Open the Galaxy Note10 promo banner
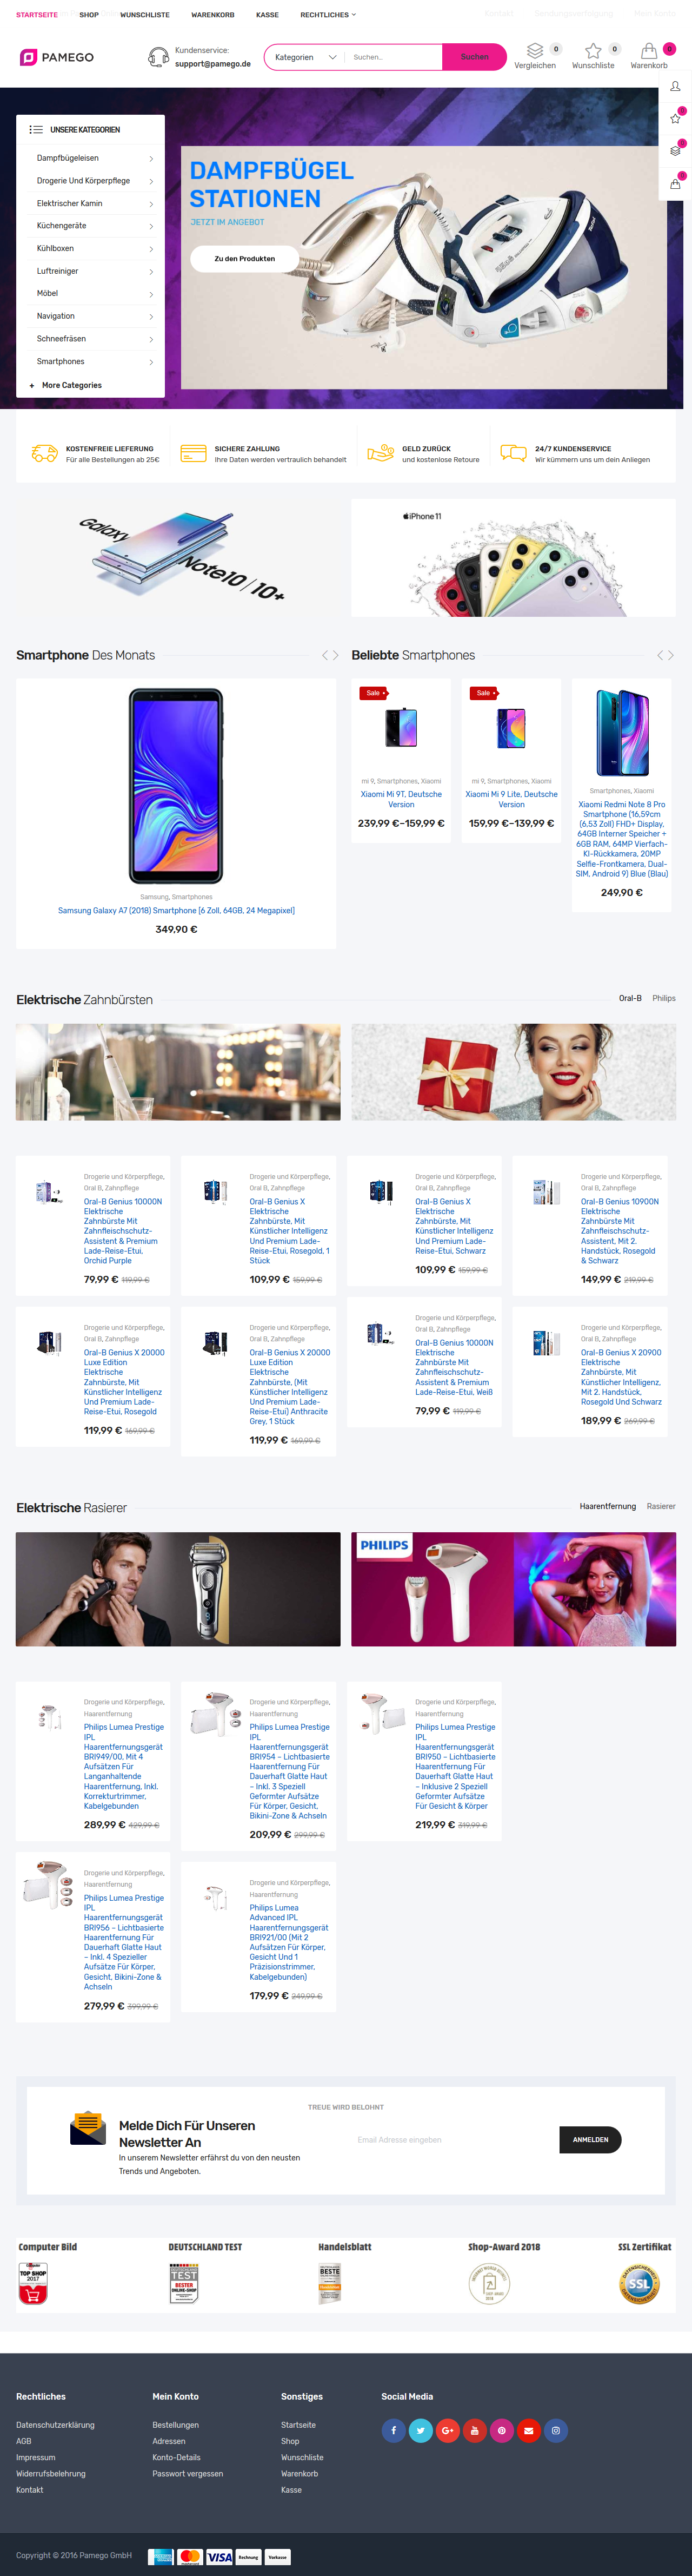Screen dimensions: 692x2576 pyautogui.click(x=179, y=558)
